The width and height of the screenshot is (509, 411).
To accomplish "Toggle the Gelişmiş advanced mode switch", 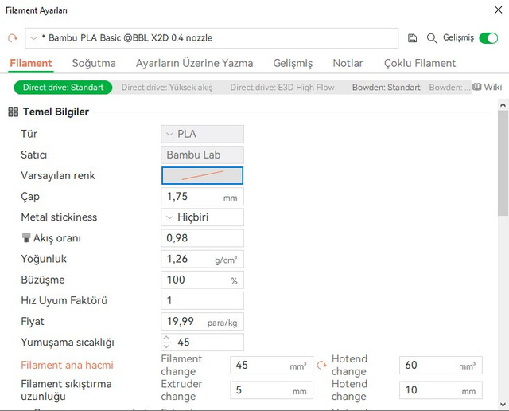I will click(x=488, y=38).
